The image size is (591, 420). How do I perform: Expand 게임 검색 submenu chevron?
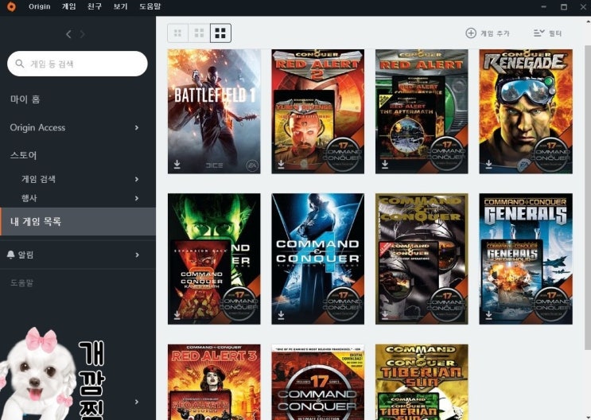[x=137, y=179]
